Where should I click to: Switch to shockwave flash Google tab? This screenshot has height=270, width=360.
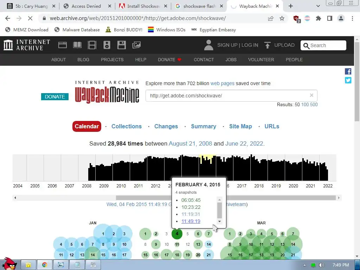(x=199, y=6)
